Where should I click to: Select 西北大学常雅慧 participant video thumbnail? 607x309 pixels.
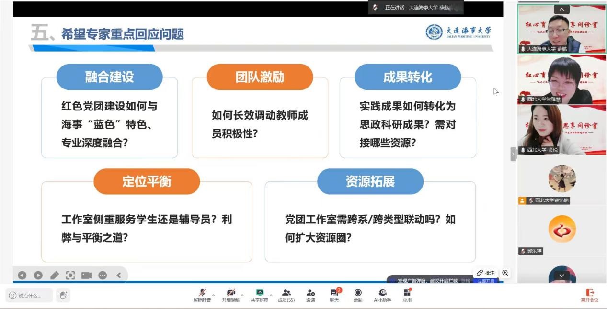(x=561, y=79)
